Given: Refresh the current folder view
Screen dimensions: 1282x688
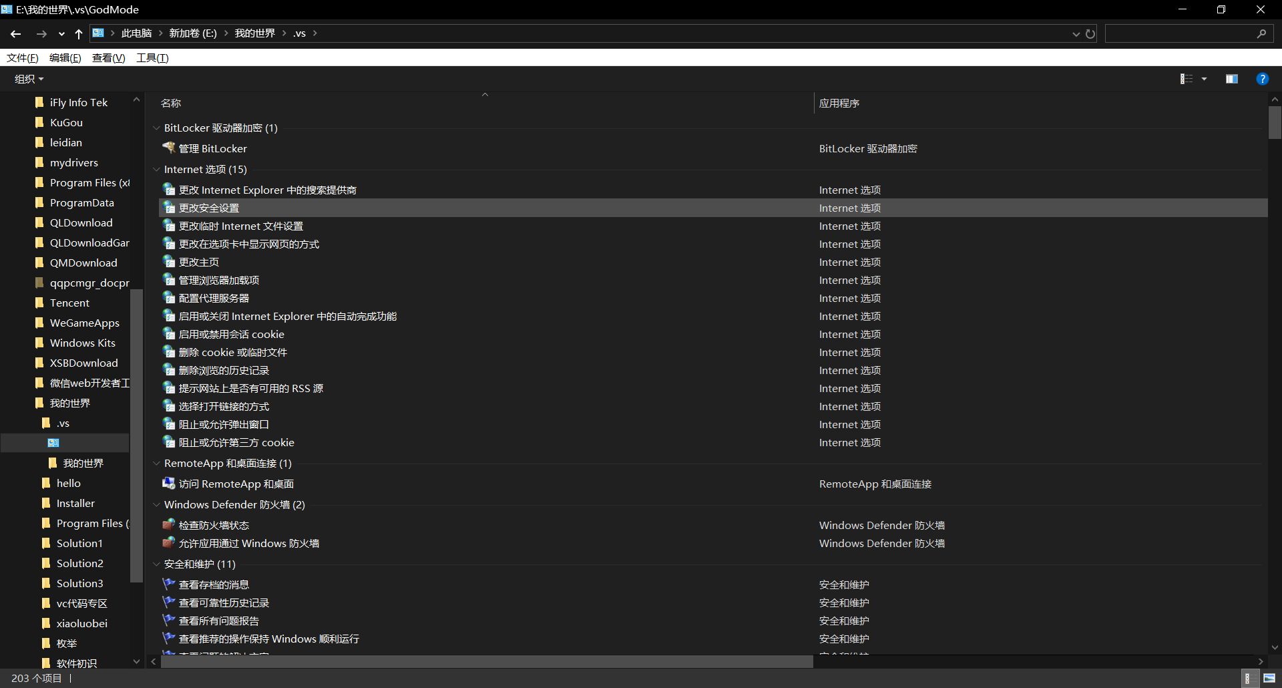Looking at the screenshot, I should pos(1090,33).
